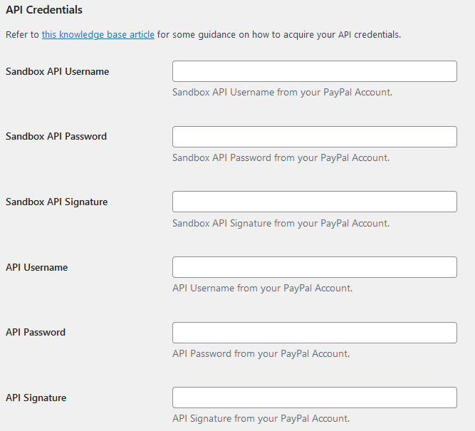Select the Sandbox API Signature text box
Image resolution: width=475 pixels, height=431 pixels.
coord(315,202)
